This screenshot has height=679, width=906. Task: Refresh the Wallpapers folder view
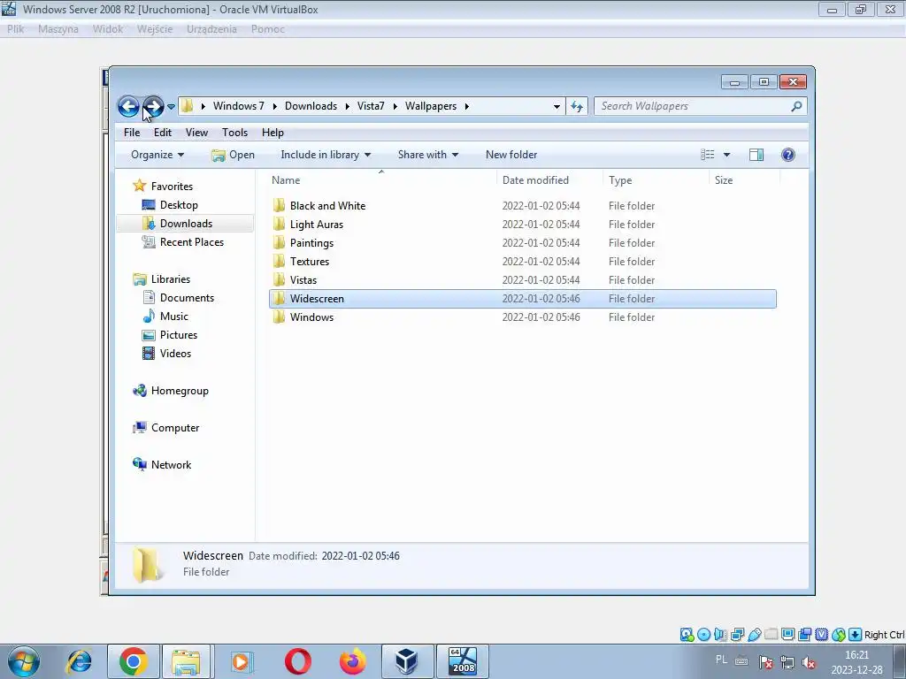coord(577,106)
